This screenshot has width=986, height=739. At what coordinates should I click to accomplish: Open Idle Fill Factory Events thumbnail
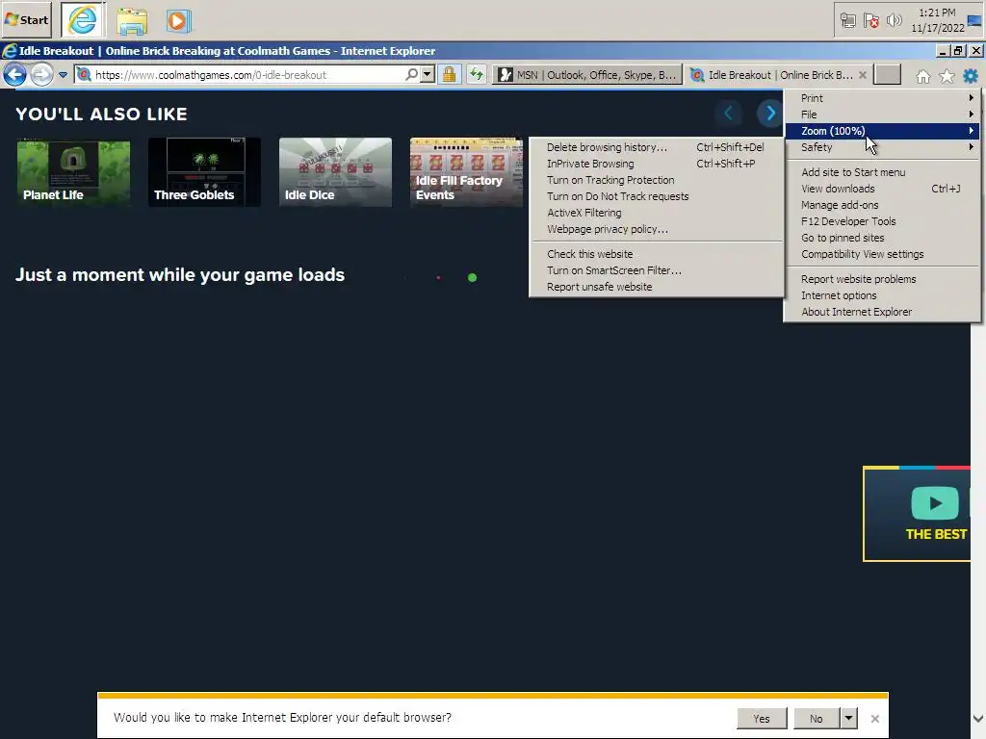(466, 172)
